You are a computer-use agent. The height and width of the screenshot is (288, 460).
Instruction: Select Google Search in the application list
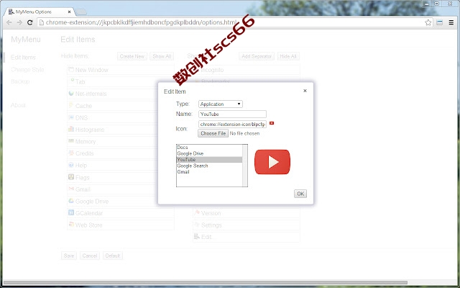(x=209, y=166)
